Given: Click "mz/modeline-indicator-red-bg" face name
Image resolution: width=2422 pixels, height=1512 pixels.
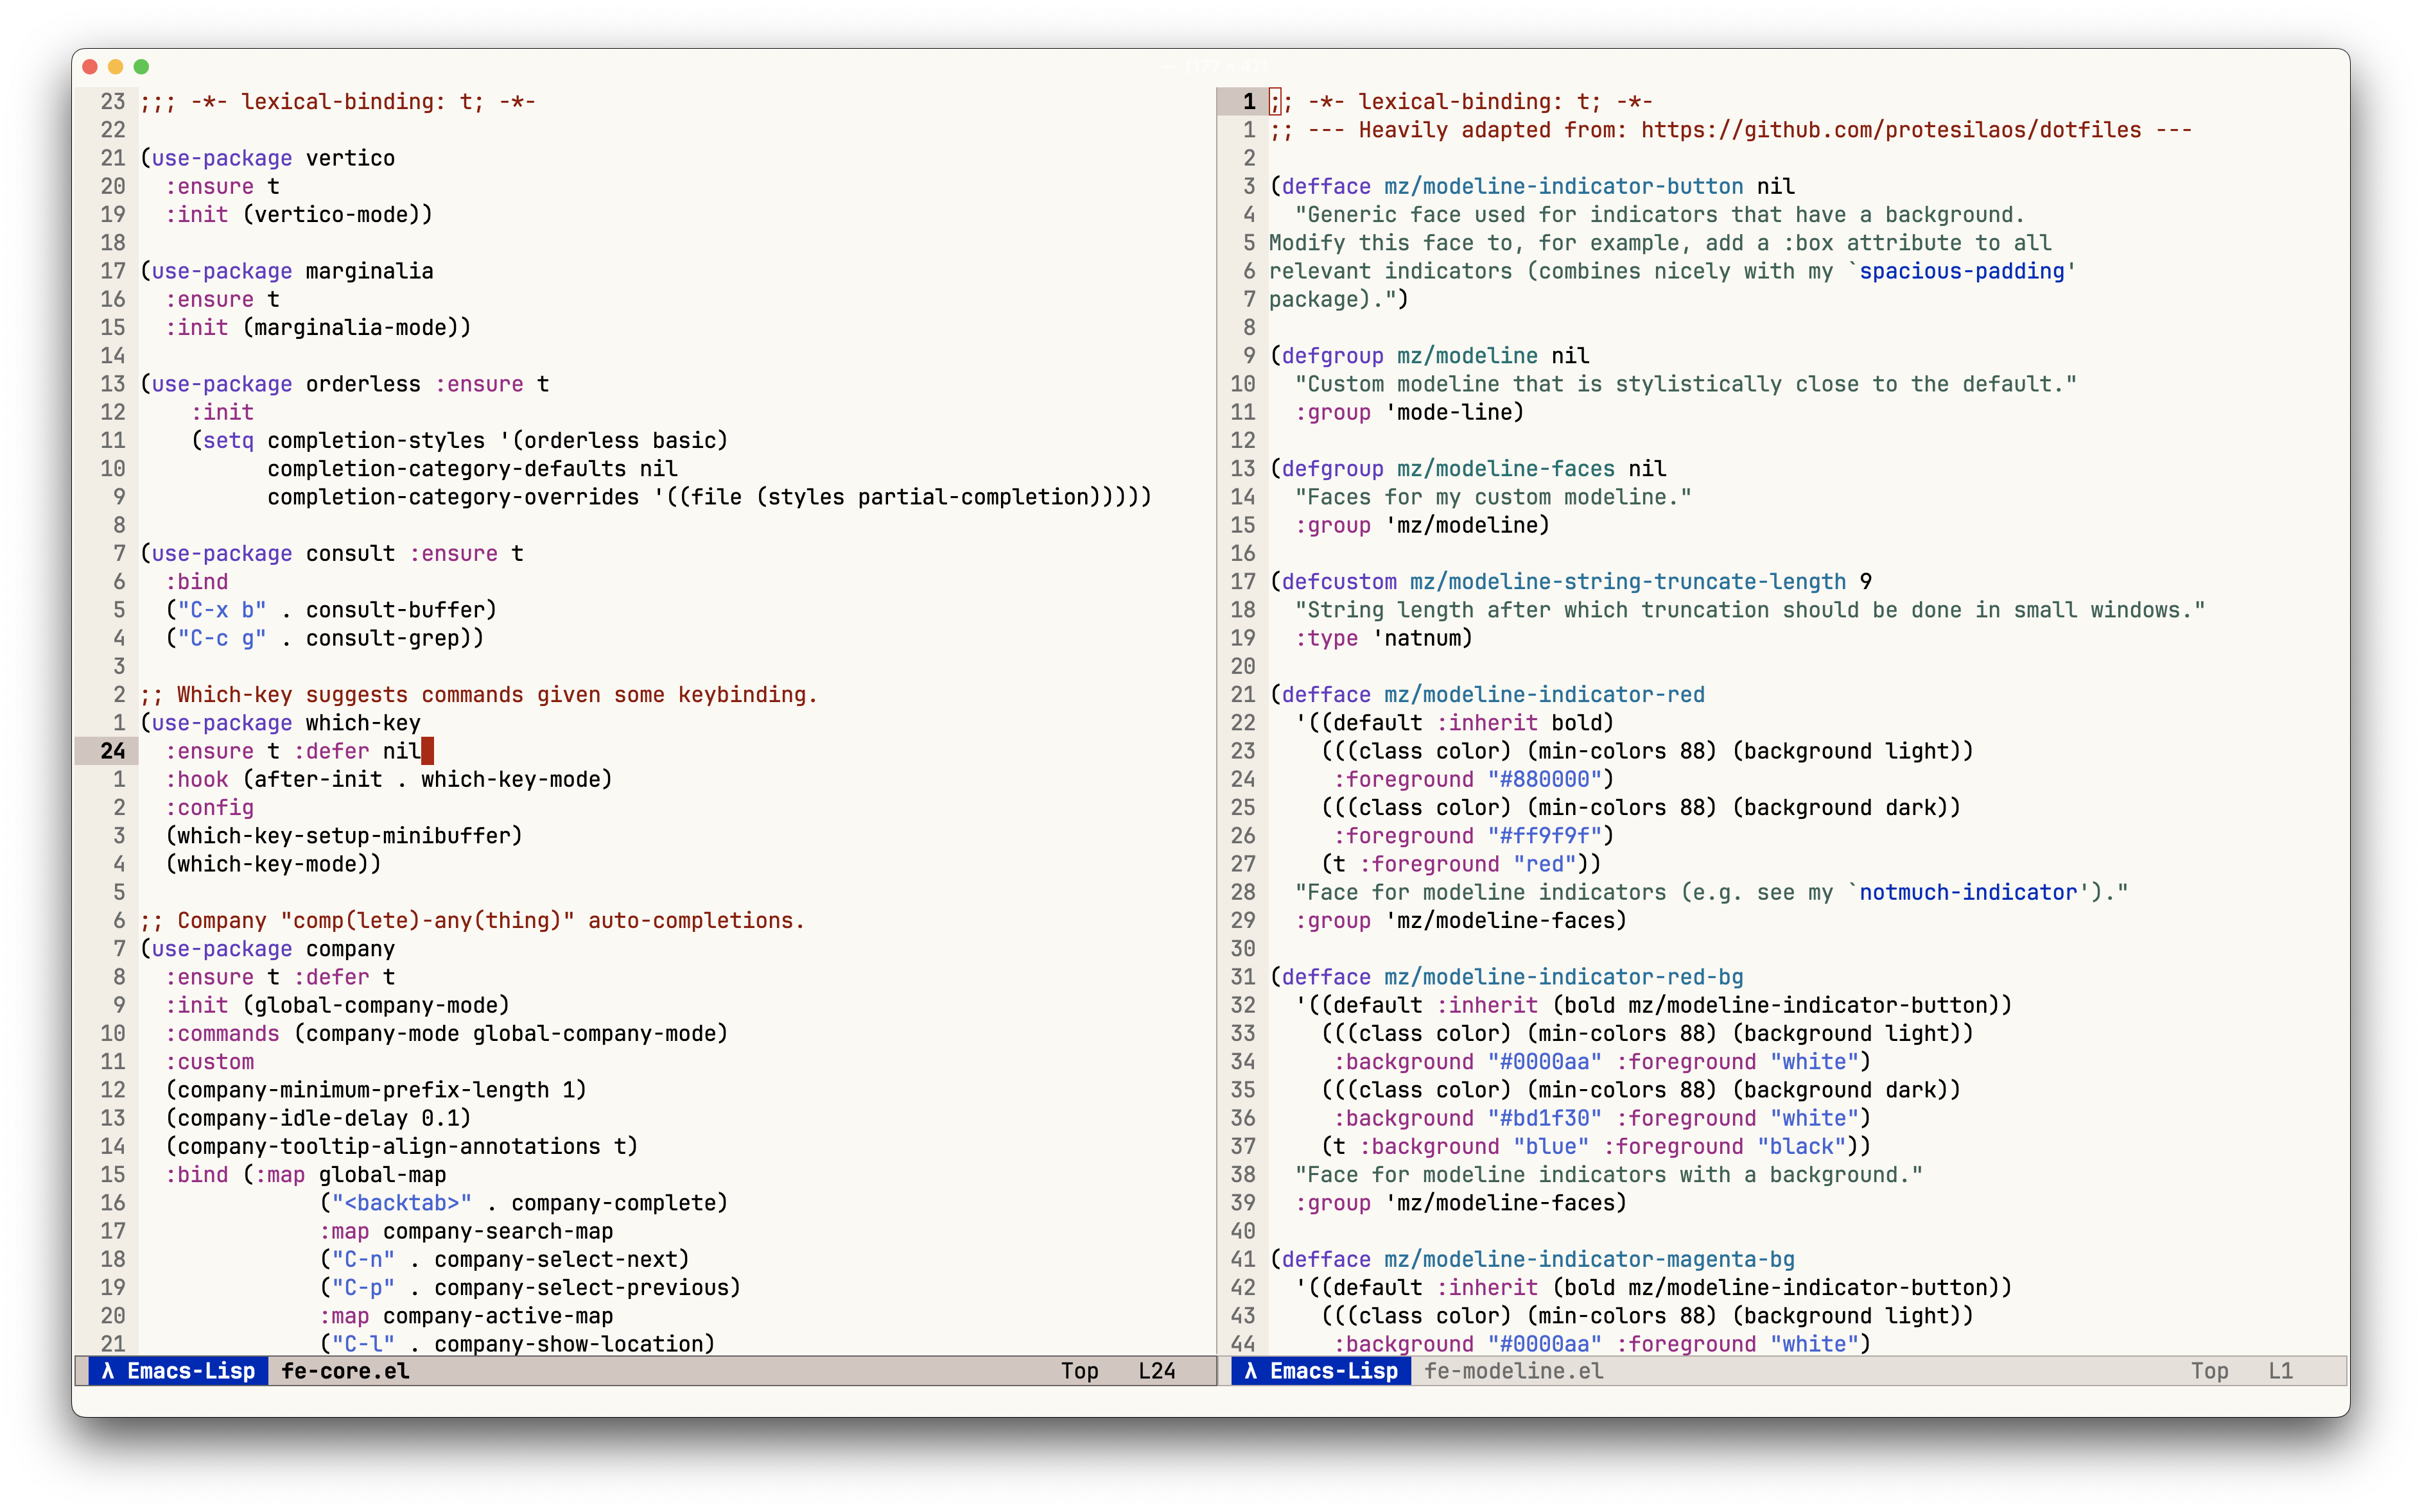Looking at the screenshot, I should [x=1564, y=977].
